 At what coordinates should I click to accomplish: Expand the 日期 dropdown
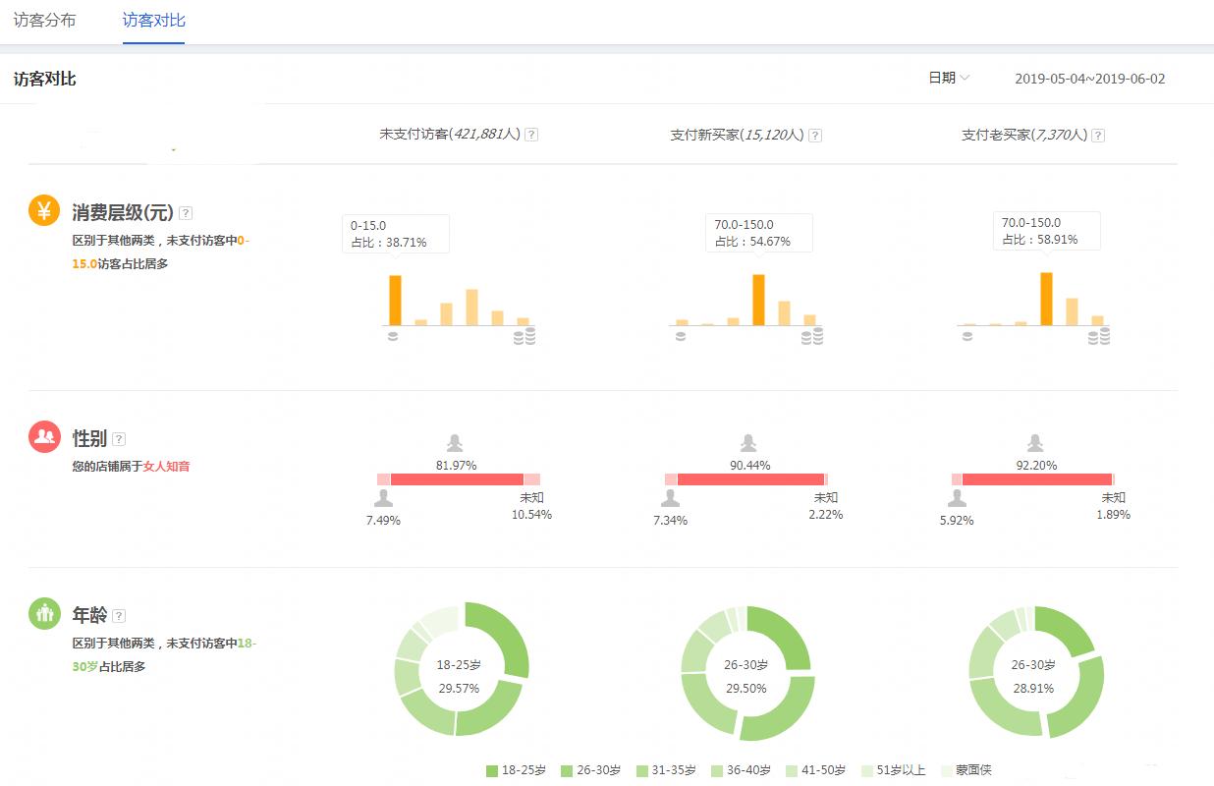[x=949, y=78]
